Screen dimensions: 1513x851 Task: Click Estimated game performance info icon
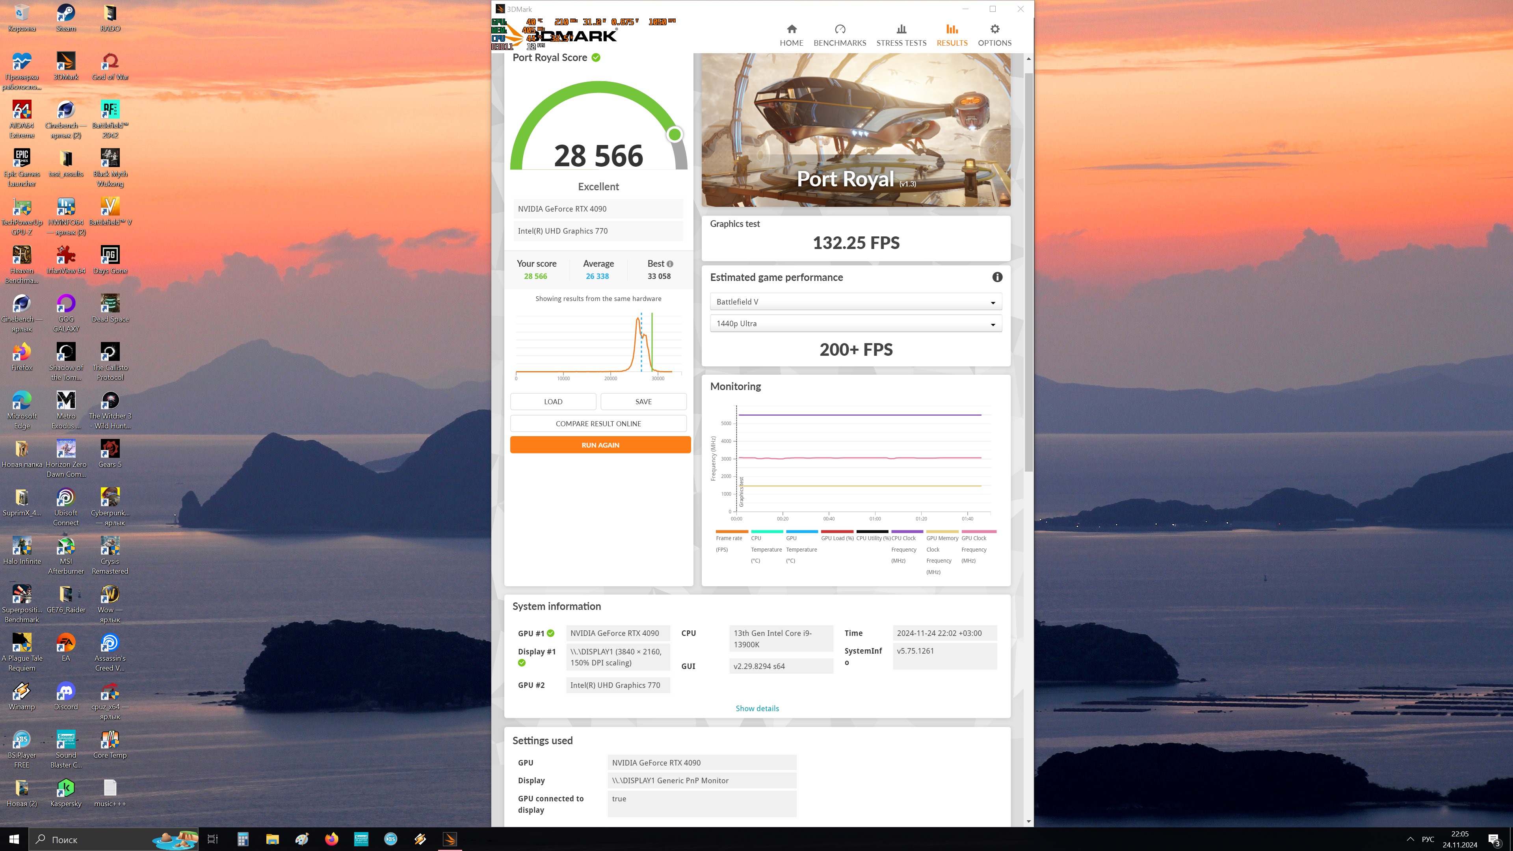click(997, 277)
